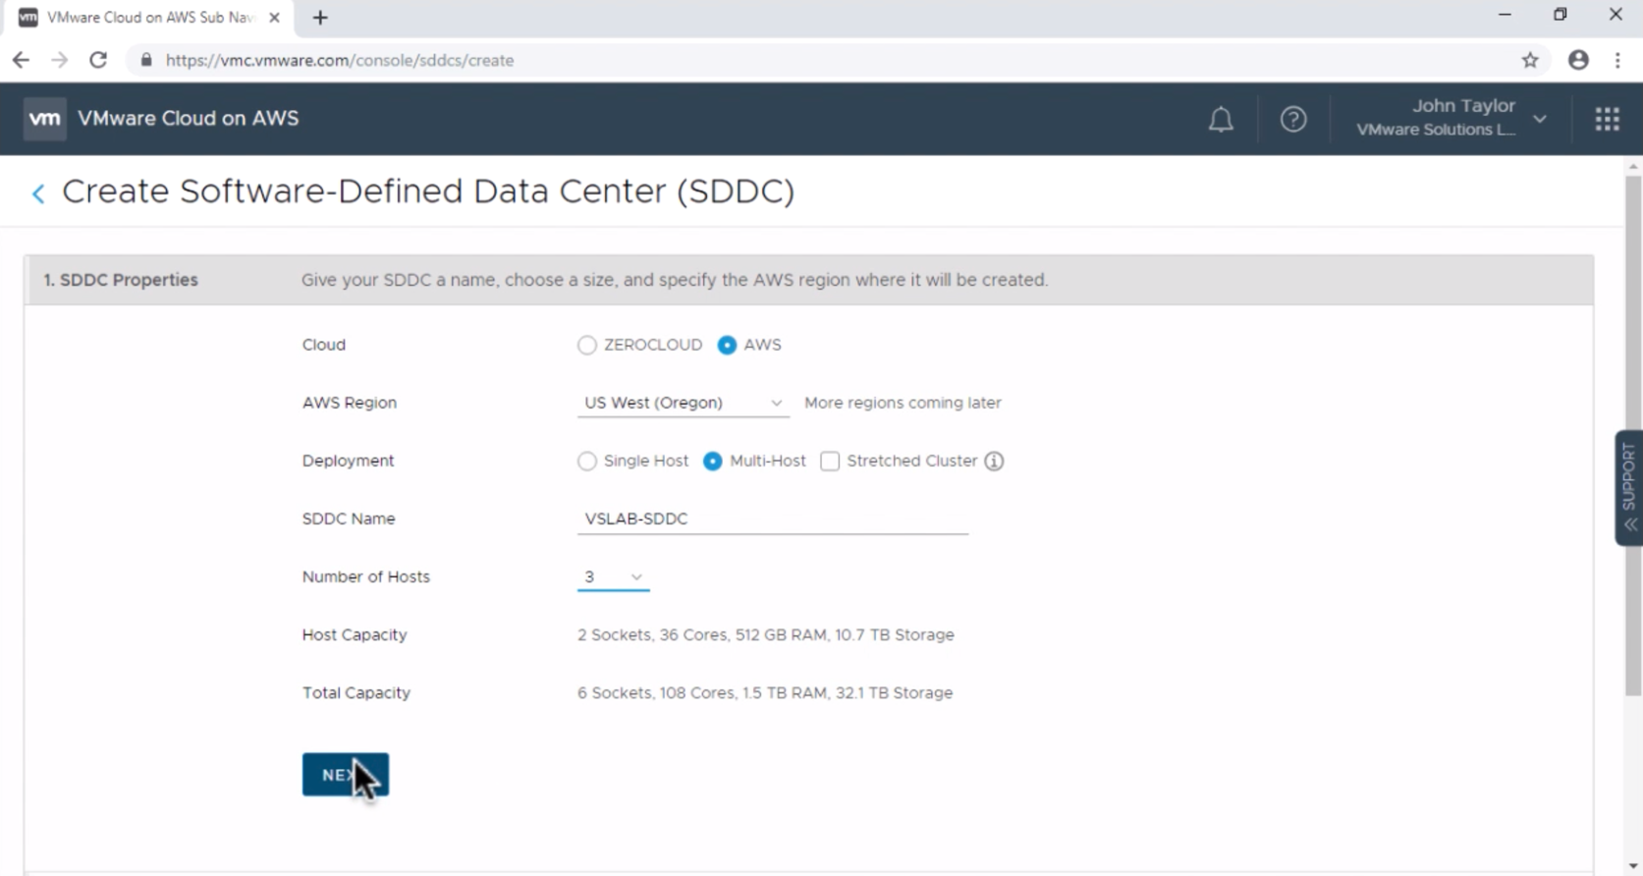Click the Next button
Image resolution: width=1643 pixels, height=876 pixels.
click(x=346, y=775)
